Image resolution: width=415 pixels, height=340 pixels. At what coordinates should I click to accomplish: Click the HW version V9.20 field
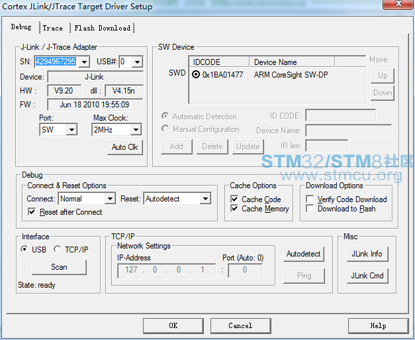tap(64, 91)
